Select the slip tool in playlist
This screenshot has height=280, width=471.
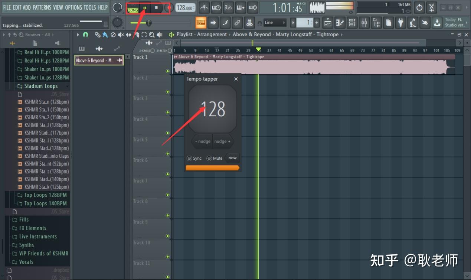[128, 35]
